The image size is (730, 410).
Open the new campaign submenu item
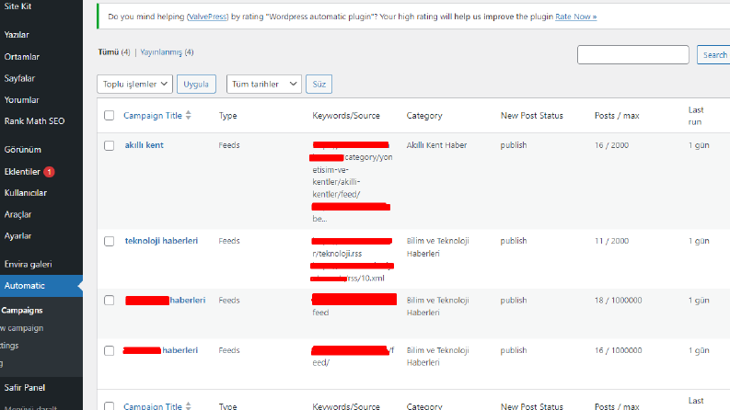click(22, 328)
